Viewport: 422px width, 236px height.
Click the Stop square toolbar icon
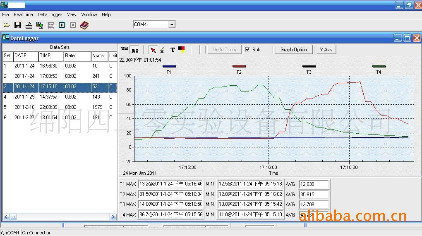click(73, 25)
